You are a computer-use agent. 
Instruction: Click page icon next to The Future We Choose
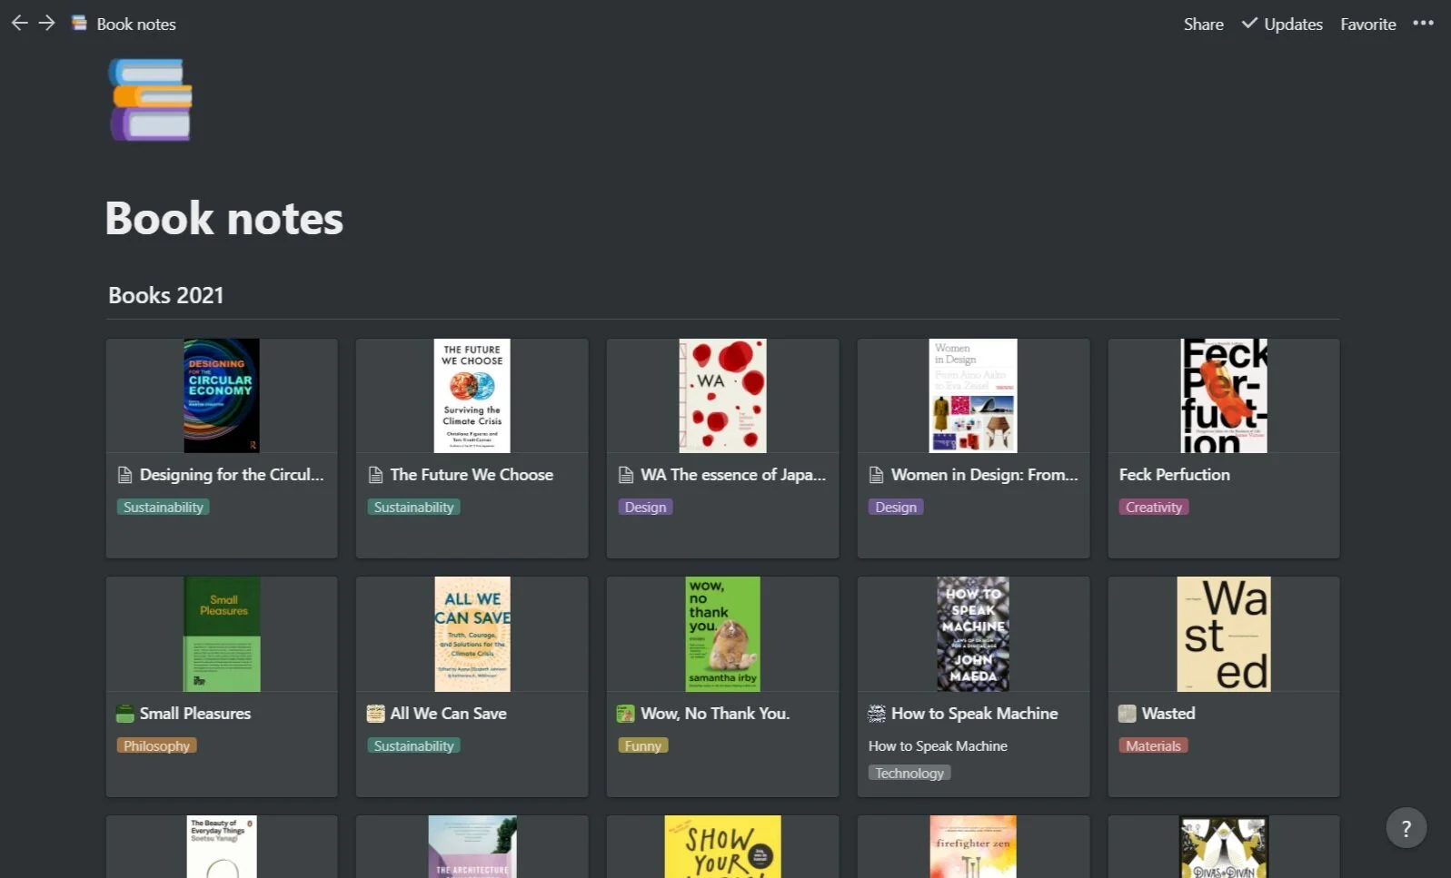click(375, 475)
